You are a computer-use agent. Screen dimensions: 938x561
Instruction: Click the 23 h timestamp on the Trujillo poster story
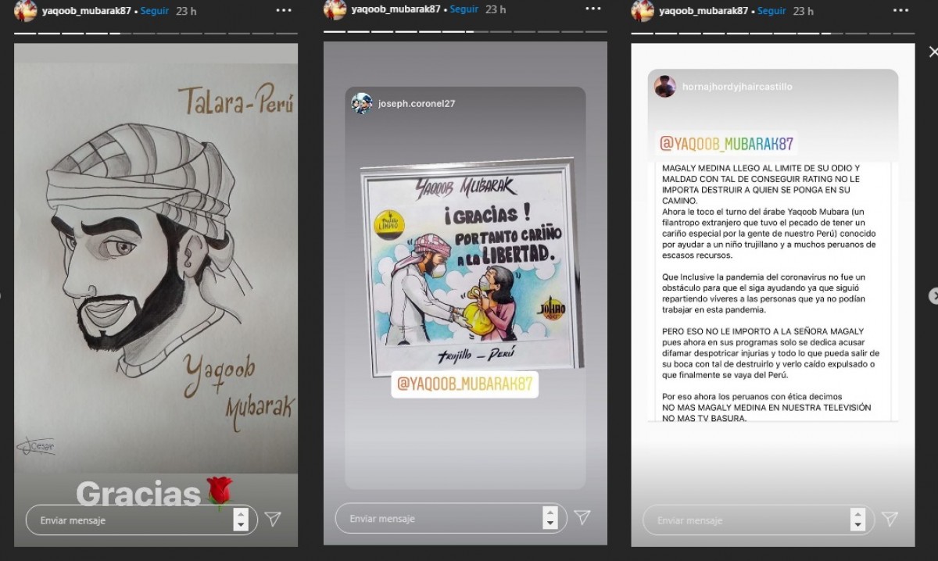click(496, 9)
